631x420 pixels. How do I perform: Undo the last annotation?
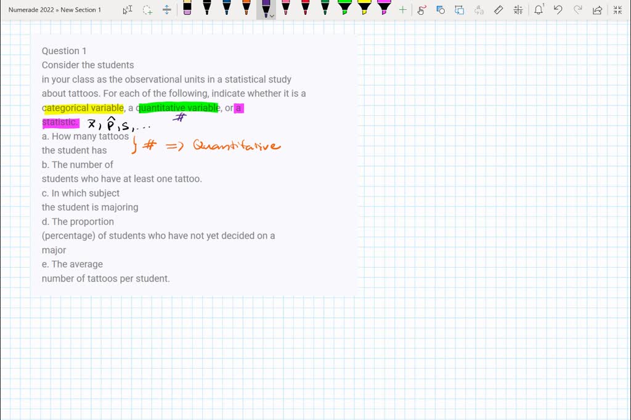558,9
